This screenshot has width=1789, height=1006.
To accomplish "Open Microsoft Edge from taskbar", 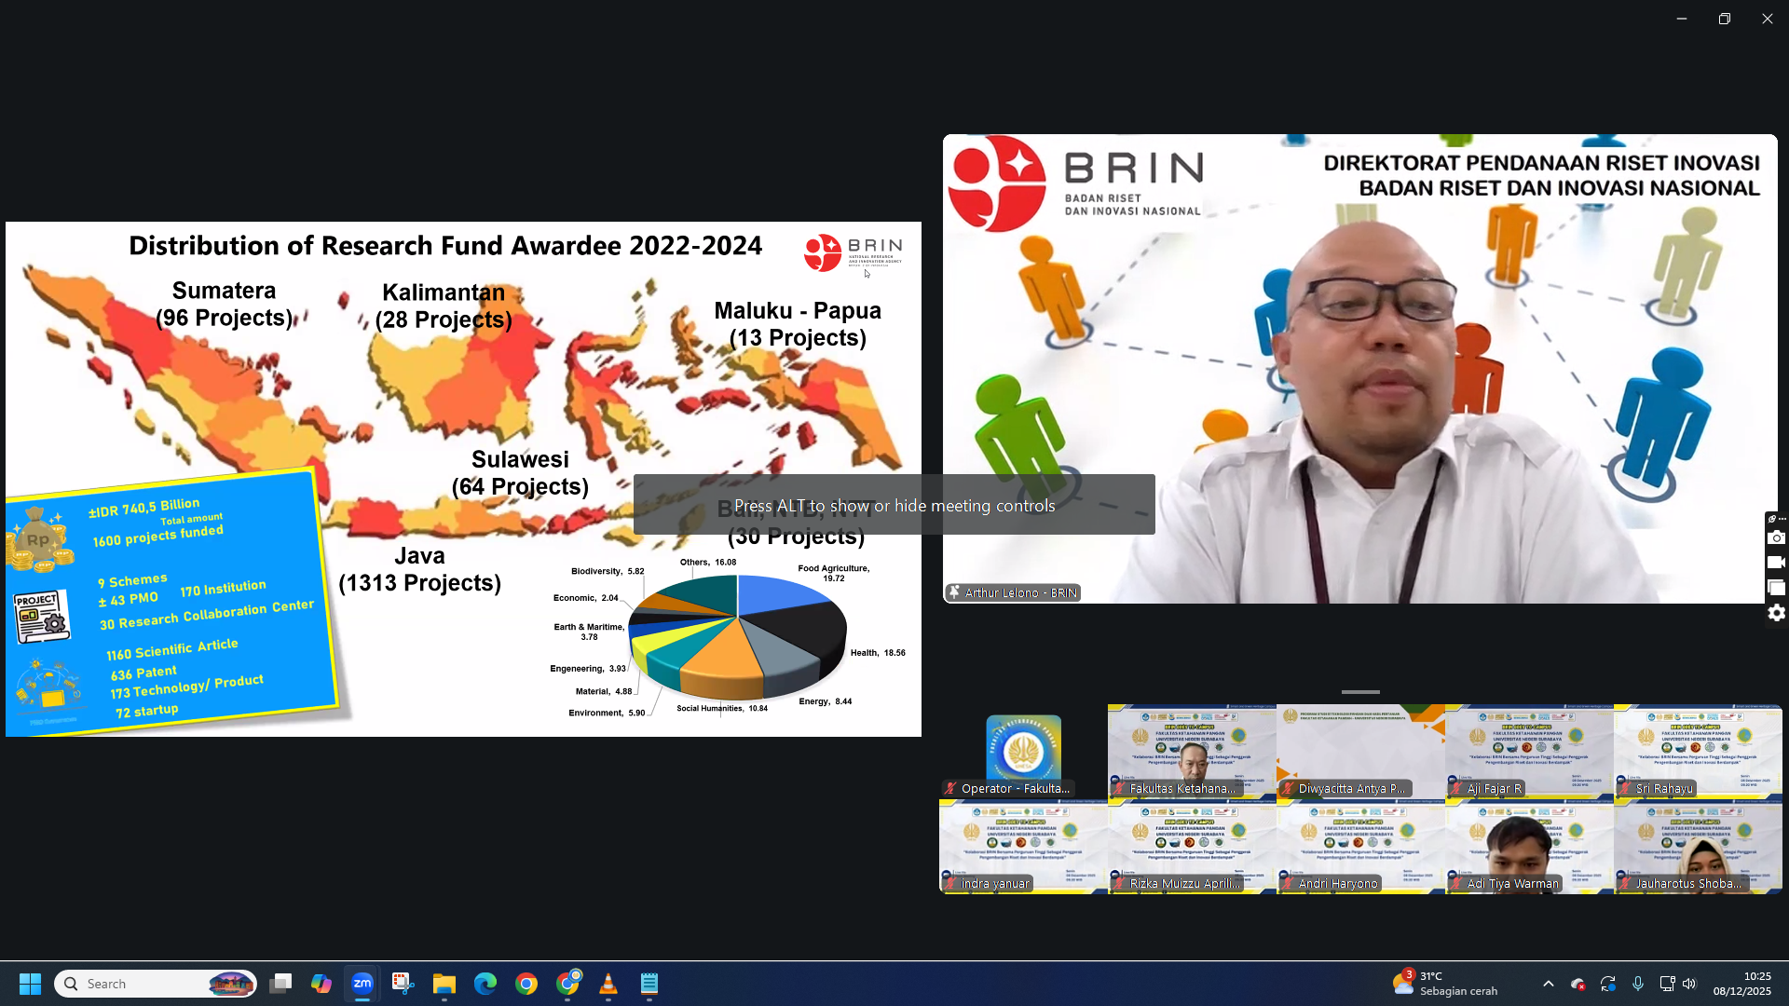I will pyautogui.click(x=485, y=984).
